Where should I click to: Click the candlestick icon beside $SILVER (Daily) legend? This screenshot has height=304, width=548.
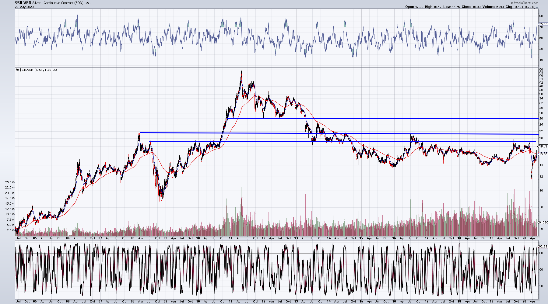pyautogui.click(x=17, y=70)
